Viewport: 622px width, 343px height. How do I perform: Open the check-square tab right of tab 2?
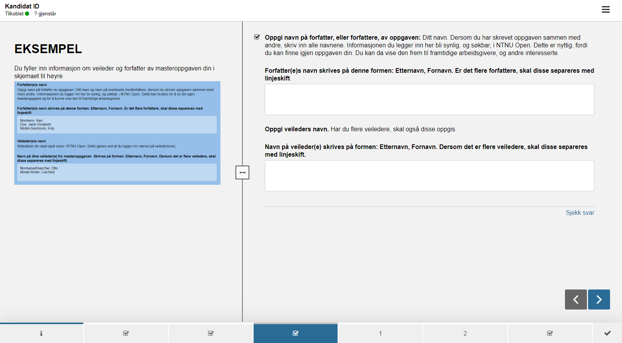550,333
